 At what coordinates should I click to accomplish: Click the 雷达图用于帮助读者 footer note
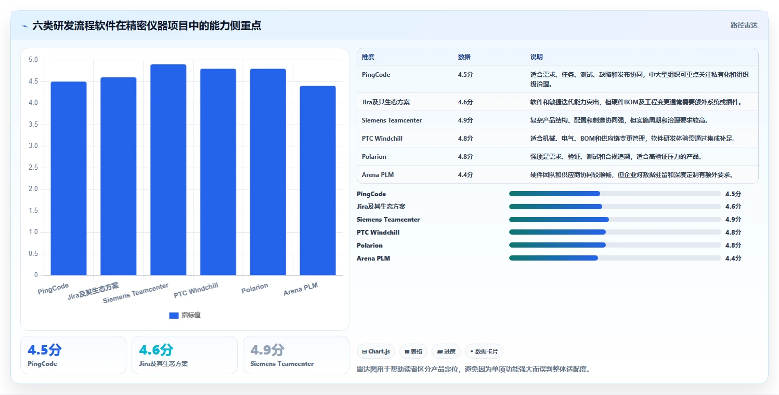(473, 370)
